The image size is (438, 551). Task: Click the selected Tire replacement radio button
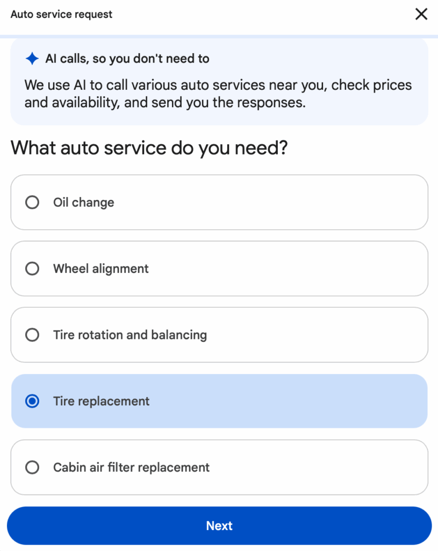pyautogui.click(x=32, y=401)
